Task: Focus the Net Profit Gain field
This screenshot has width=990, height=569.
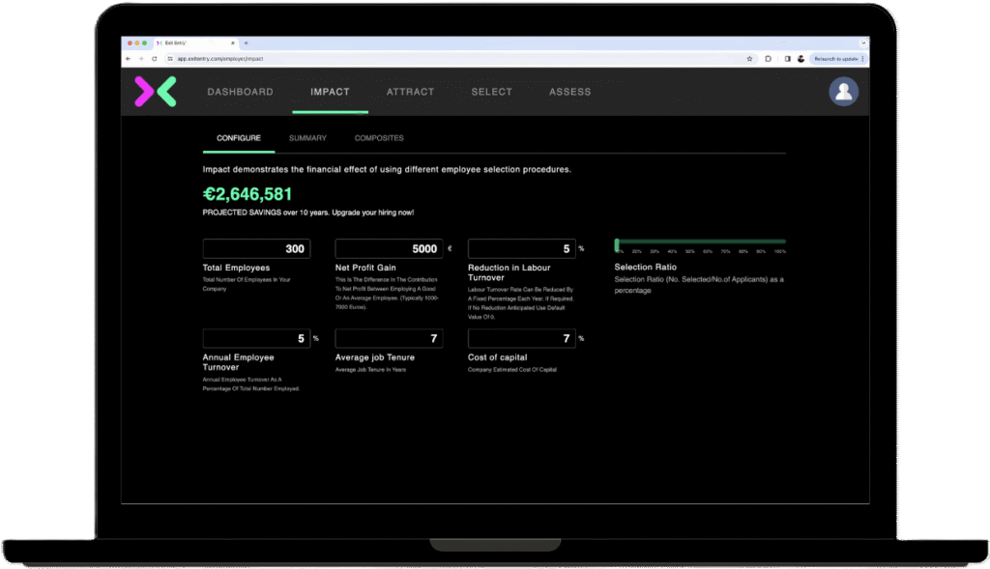Action: (389, 249)
